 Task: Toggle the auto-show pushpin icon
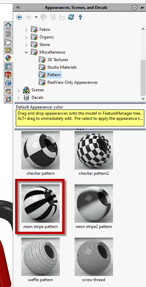coord(142,8)
